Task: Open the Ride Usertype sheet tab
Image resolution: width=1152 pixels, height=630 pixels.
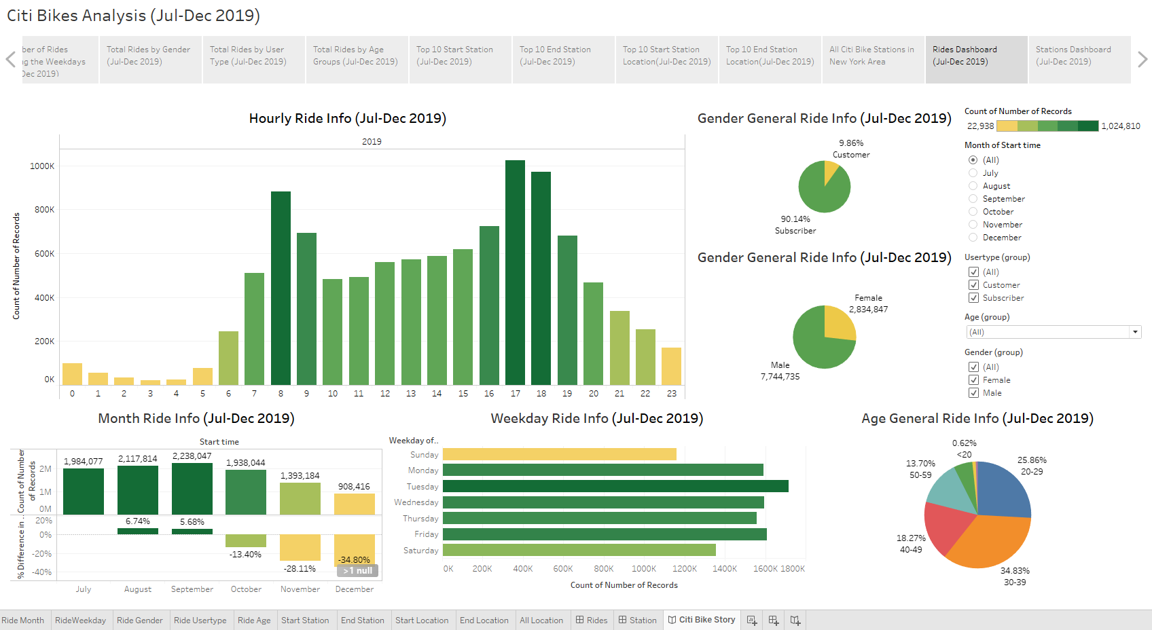Action: click(200, 620)
